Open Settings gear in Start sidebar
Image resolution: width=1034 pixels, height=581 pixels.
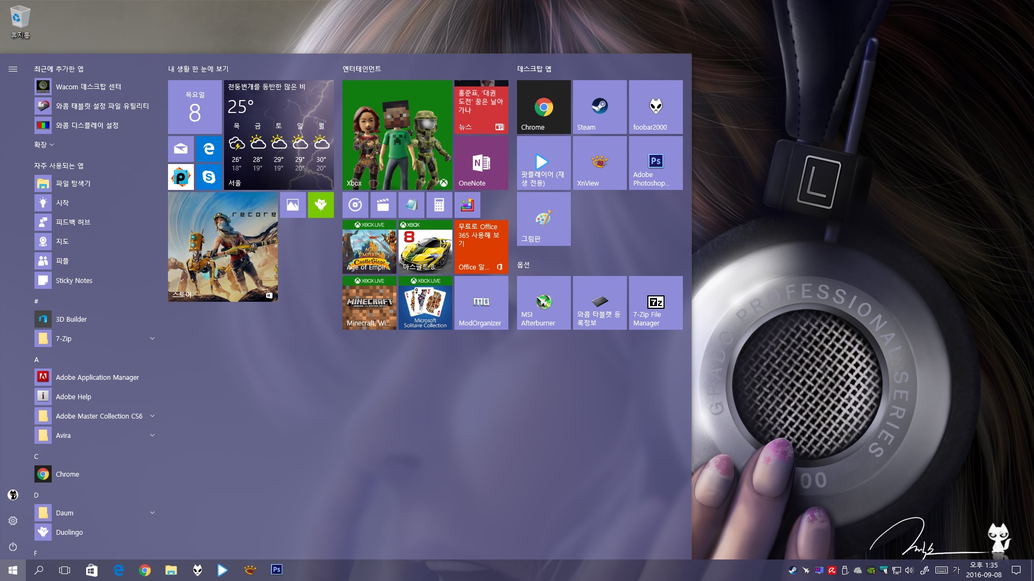tap(13, 521)
